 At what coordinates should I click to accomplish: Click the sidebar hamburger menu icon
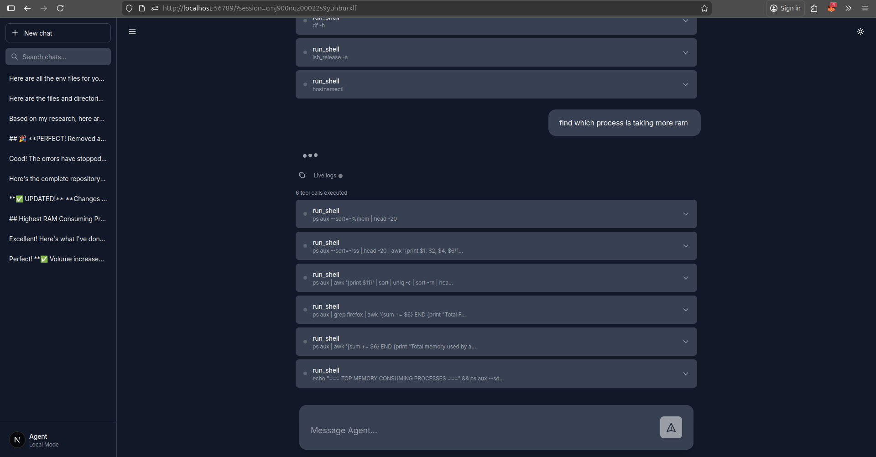pos(132,31)
